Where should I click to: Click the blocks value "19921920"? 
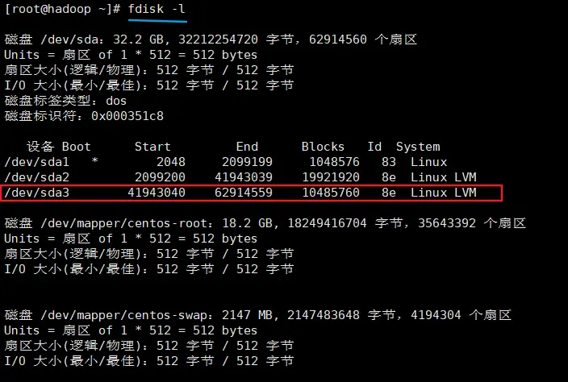(331, 177)
